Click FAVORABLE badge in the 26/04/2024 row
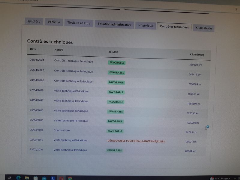Screen dimensions: 240x180 [x=117, y=63]
